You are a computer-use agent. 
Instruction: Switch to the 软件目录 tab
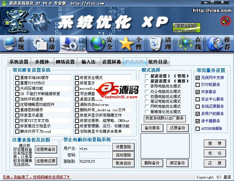[x=158, y=62]
